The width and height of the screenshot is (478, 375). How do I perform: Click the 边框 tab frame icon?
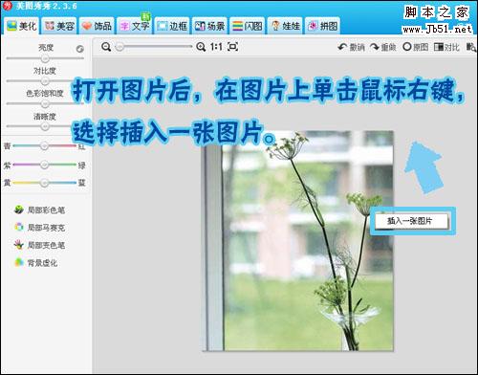click(x=163, y=26)
